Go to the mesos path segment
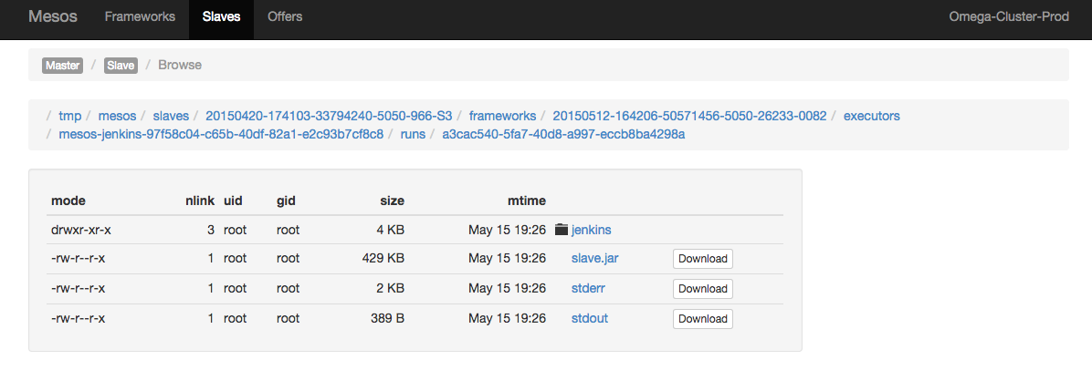Viewport: 1092px width, 391px height. tap(117, 116)
